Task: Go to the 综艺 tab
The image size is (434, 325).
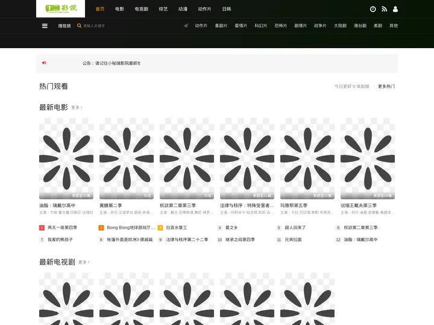Action: click(x=163, y=9)
